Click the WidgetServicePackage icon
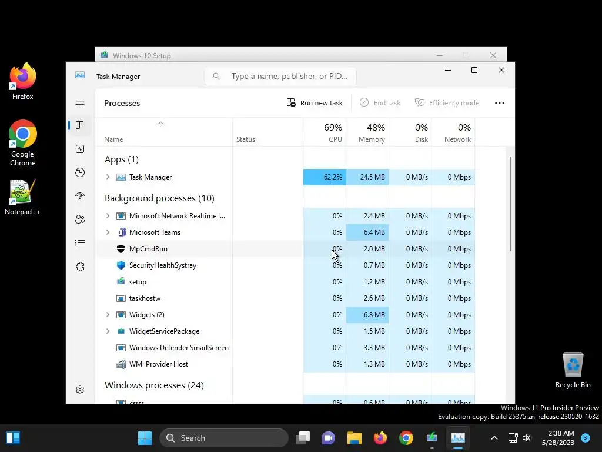 121,331
